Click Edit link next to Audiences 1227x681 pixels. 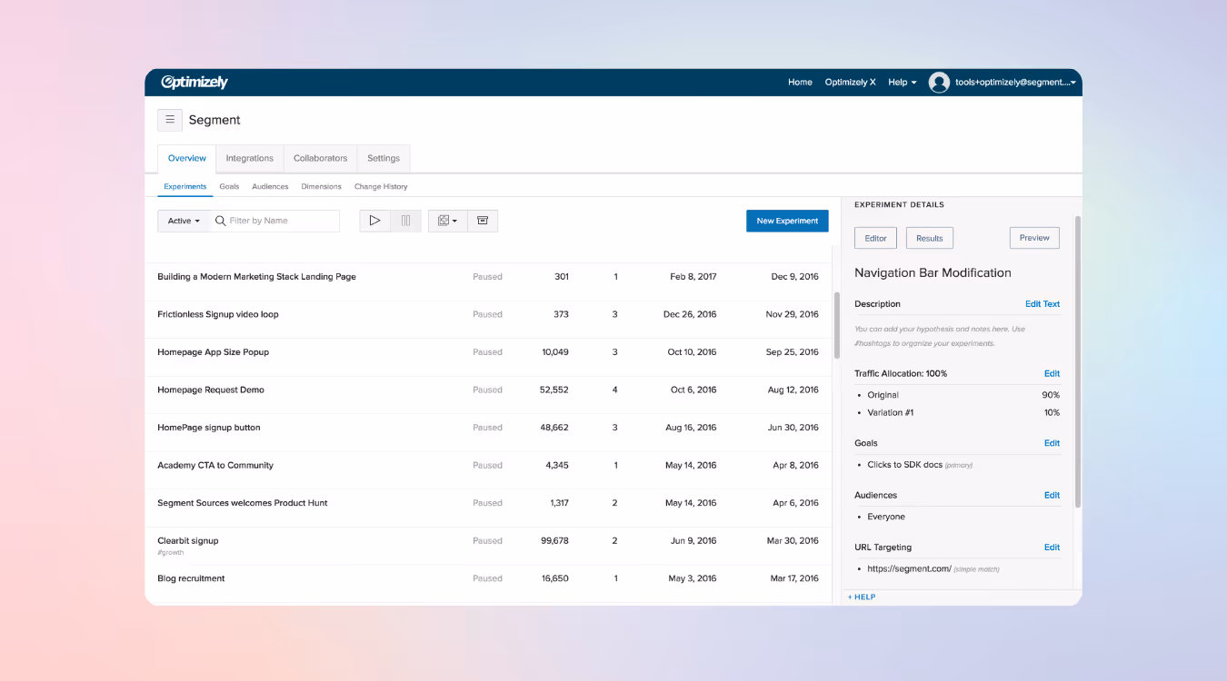[x=1052, y=495]
